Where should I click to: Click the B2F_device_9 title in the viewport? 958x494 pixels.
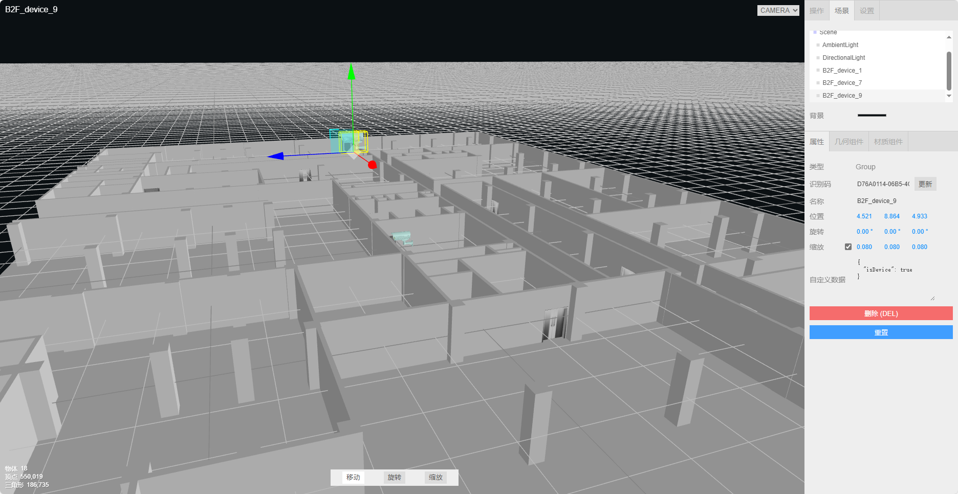click(31, 10)
